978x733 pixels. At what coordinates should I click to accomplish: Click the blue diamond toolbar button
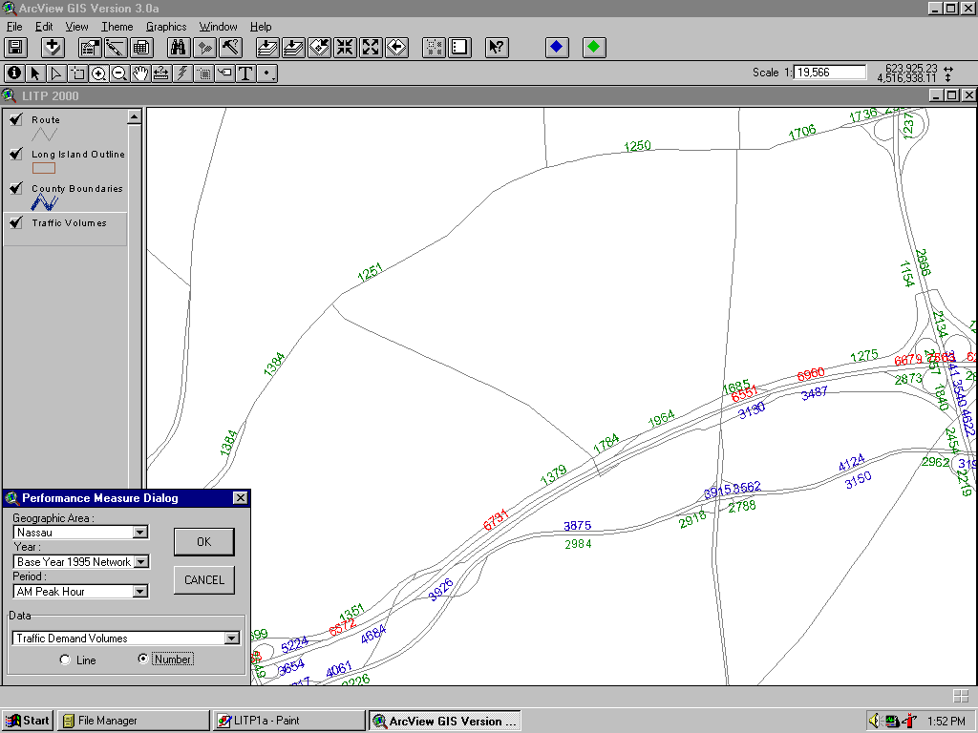click(x=557, y=47)
